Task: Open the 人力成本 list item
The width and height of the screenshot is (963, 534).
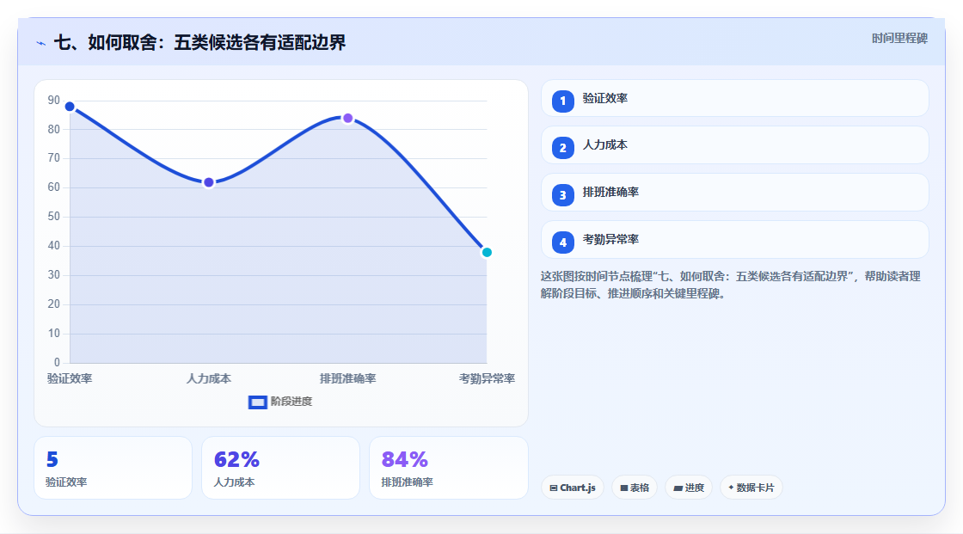Action: click(x=734, y=145)
